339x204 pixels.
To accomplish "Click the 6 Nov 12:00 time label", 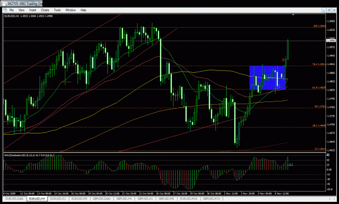I will tap(282, 194).
